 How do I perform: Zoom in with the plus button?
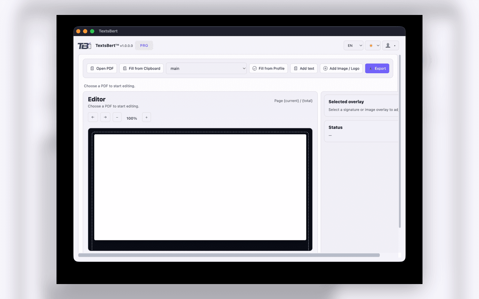point(146,117)
